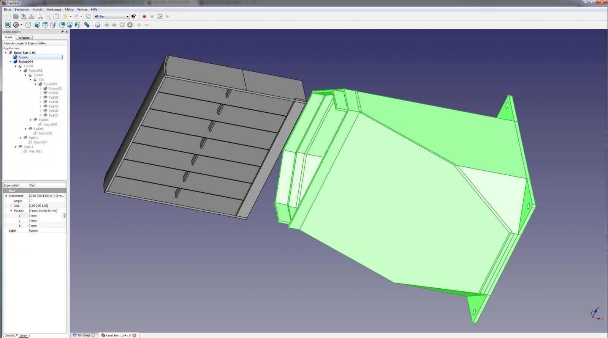608x338 pixels.
Task: Open website via globe icon
Action: click(98, 25)
